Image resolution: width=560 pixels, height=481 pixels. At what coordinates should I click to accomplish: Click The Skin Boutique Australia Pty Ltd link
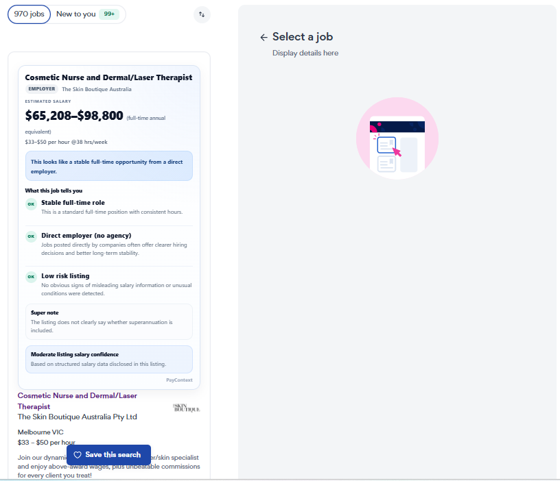(77, 416)
